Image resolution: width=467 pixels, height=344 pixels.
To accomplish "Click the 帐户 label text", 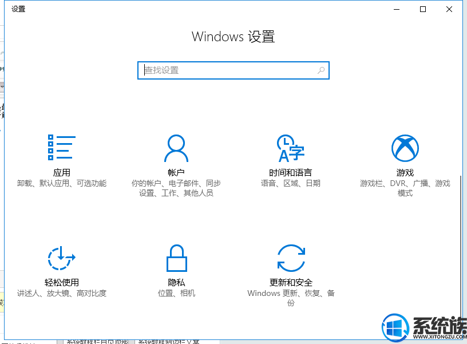I will [176, 172].
